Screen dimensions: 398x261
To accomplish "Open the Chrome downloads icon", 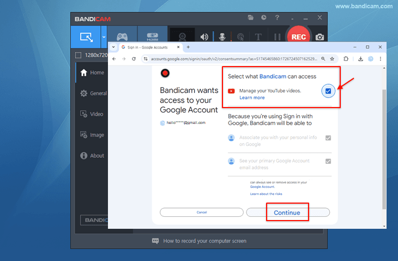I will [359, 58].
